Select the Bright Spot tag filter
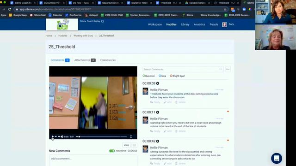This screenshot has width=296, height=166. tap(177, 76)
